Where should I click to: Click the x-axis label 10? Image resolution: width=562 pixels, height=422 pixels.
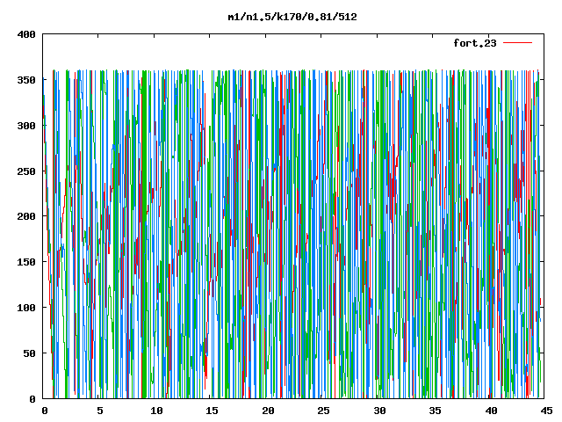(156, 411)
